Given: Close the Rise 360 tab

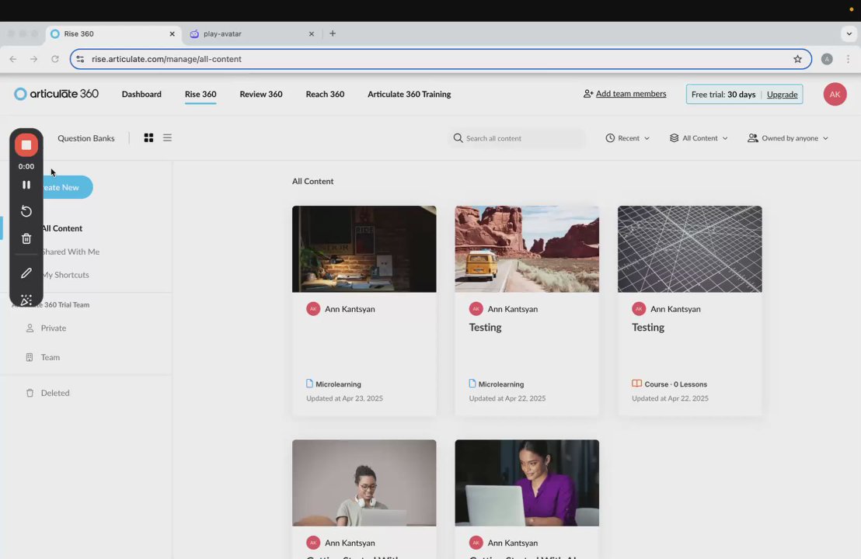Looking at the screenshot, I should tap(172, 33).
